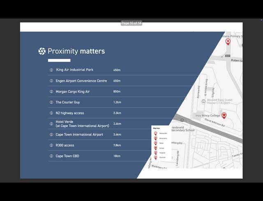
Task: Click the 2.3km distance value
Action: (117, 113)
